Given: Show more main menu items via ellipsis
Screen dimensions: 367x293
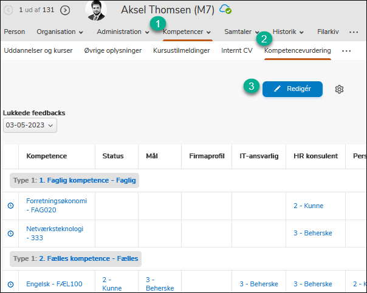Looking at the screenshot, I should 354,32.
